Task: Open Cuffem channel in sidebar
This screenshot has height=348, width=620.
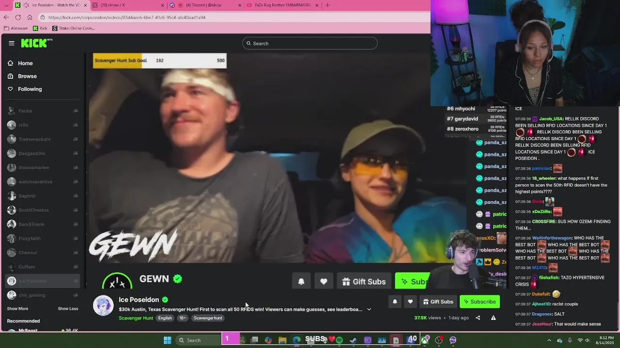Action: coord(43,267)
